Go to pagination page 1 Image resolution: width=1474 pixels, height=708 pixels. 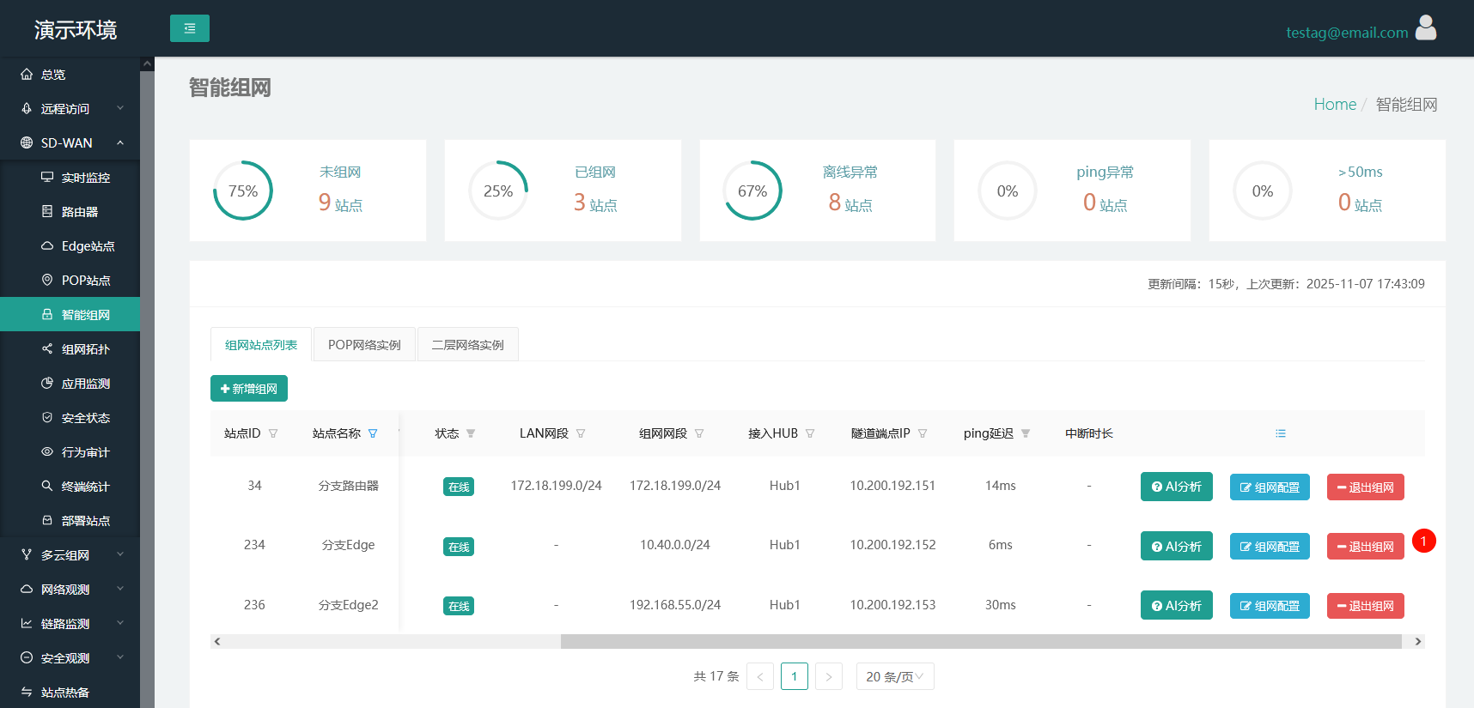click(795, 676)
